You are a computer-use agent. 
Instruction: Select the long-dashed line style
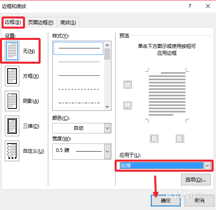[x=79, y=89]
